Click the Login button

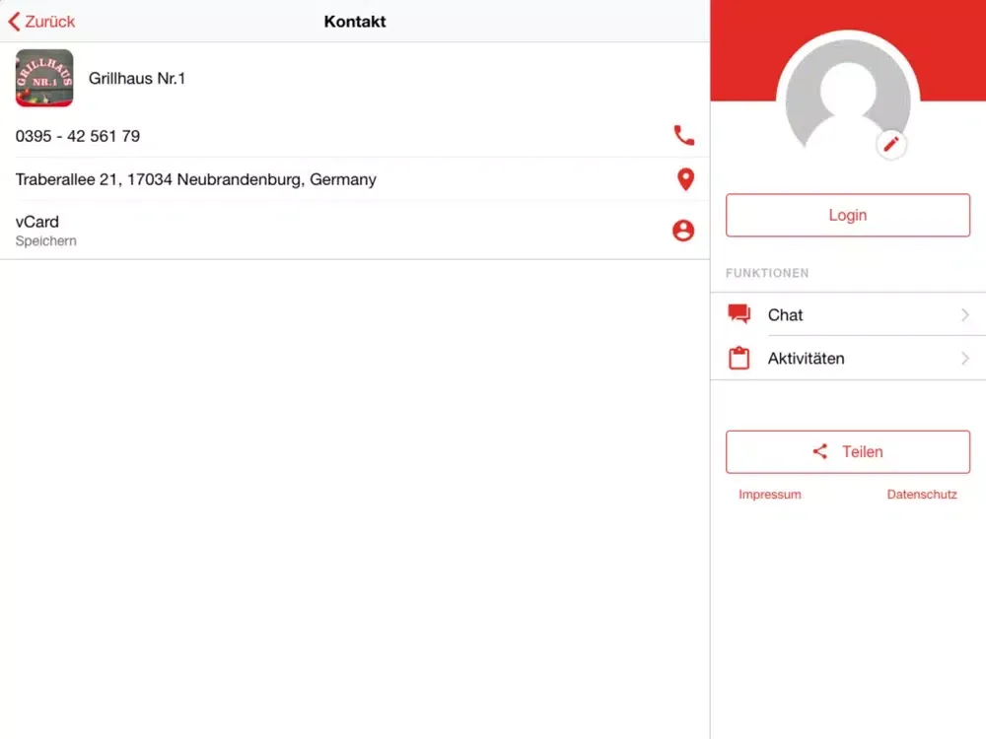pos(848,215)
